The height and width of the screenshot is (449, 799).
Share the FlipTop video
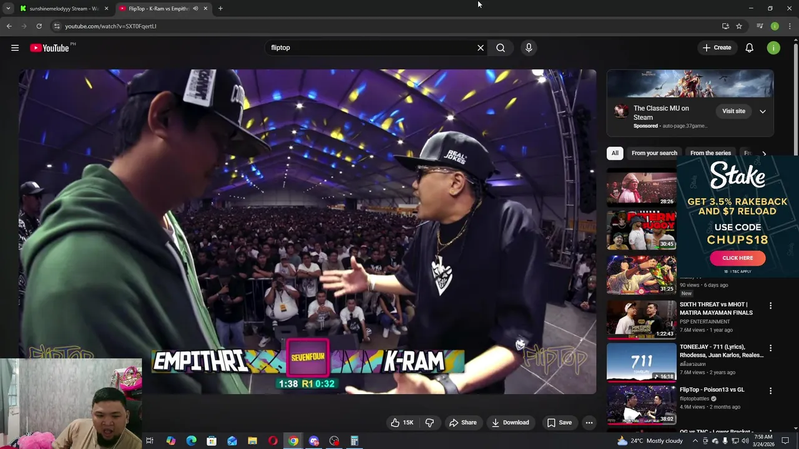pos(463,423)
